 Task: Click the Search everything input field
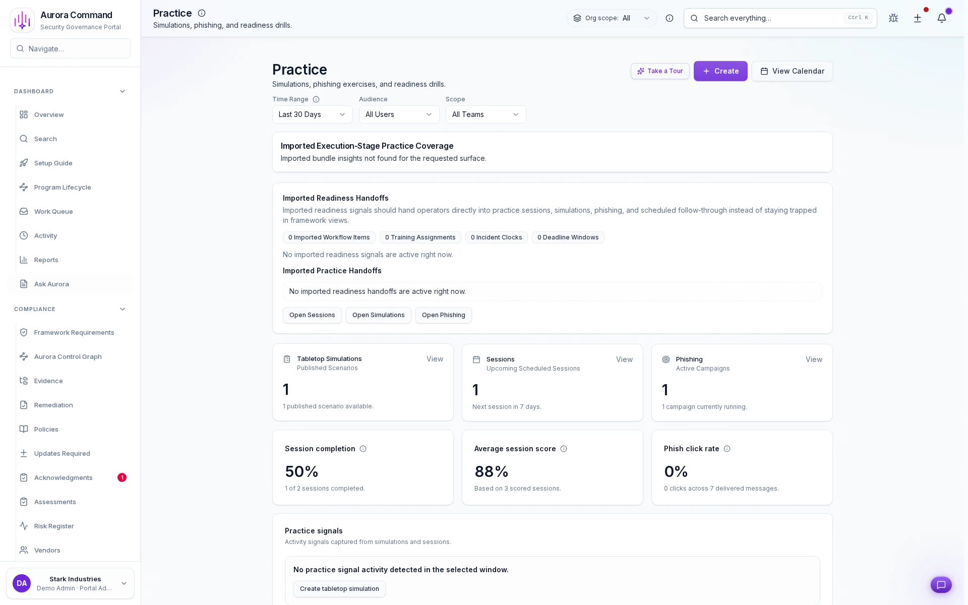[771, 18]
